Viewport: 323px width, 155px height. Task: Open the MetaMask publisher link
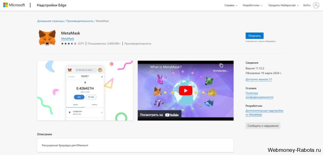coord(68,39)
